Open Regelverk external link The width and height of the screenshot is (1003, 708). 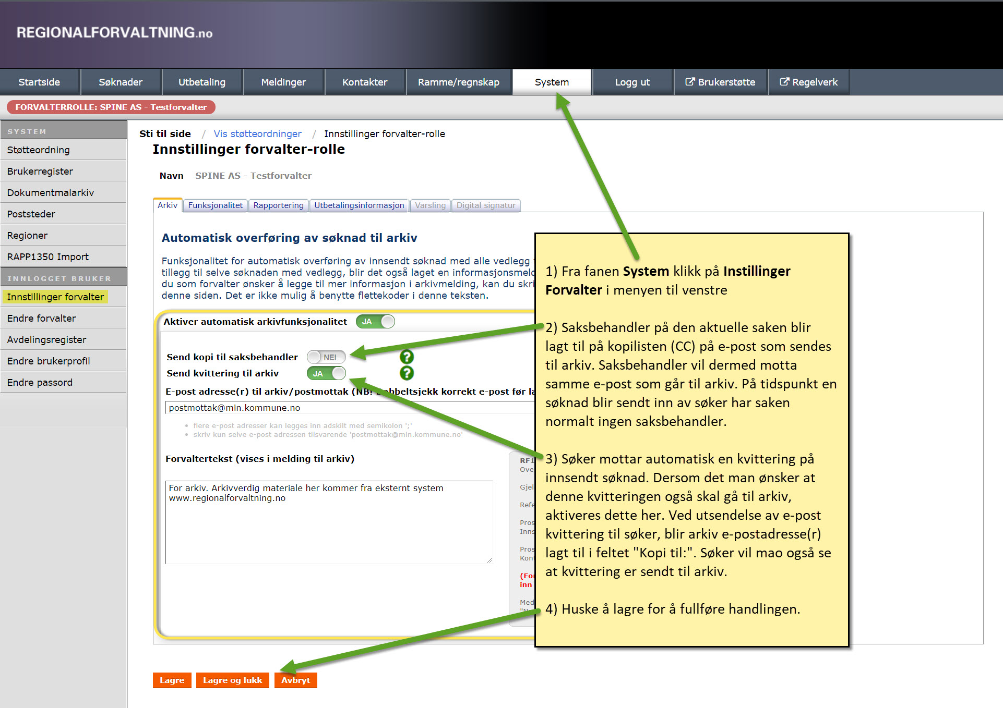tap(808, 82)
